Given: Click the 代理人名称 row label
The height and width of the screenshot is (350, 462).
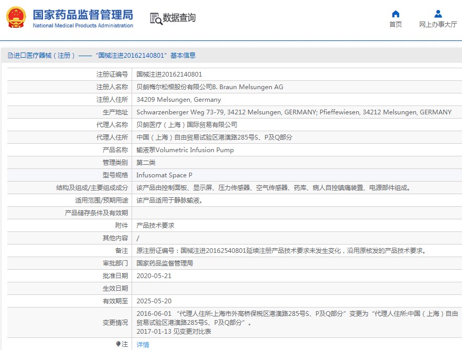Looking at the screenshot, I should click(x=112, y=125).
